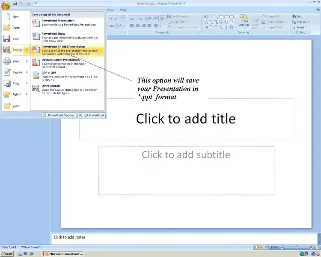
Task: Click the Prepare menu item icon
Action: 7,72
